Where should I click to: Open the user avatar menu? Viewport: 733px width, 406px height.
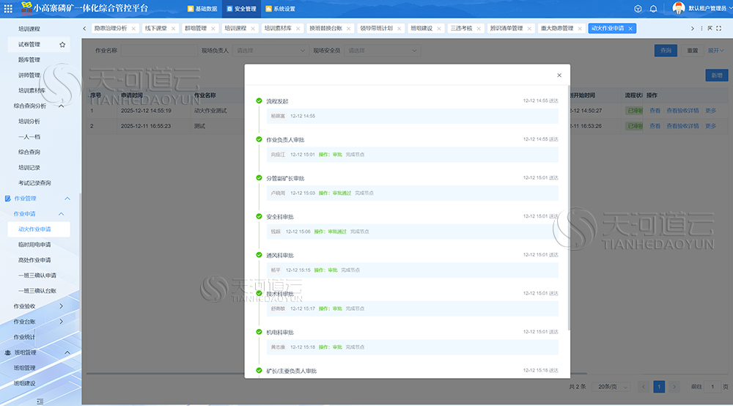[x=678, y=8]
